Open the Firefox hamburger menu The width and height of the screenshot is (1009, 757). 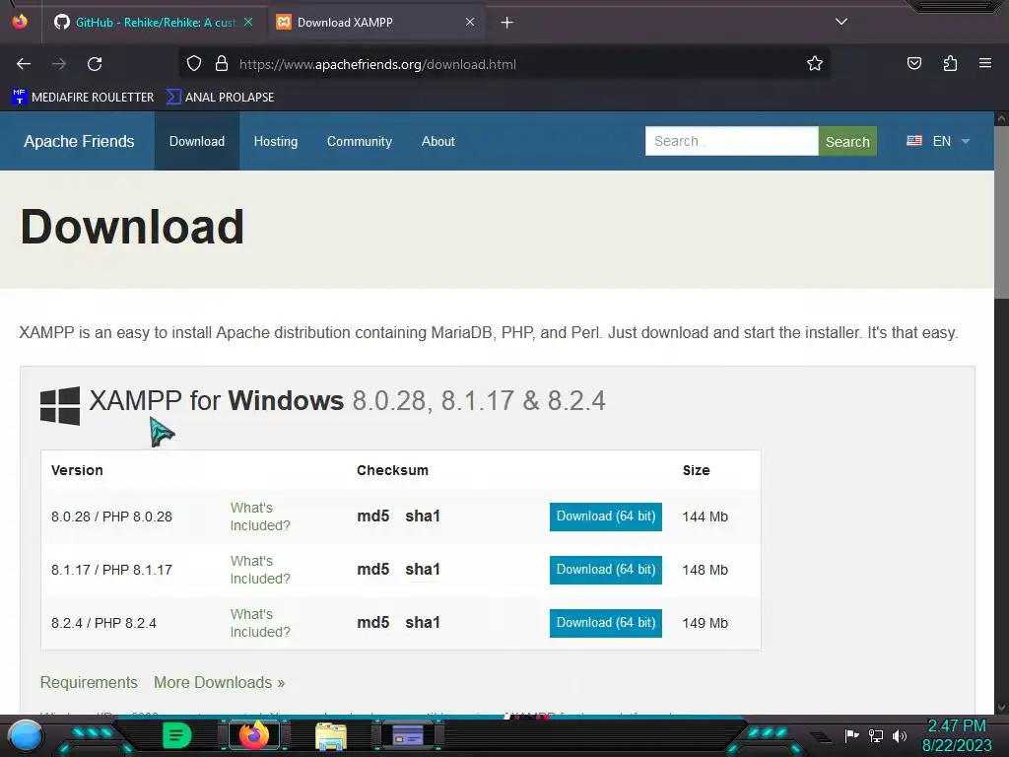(985, 63)
